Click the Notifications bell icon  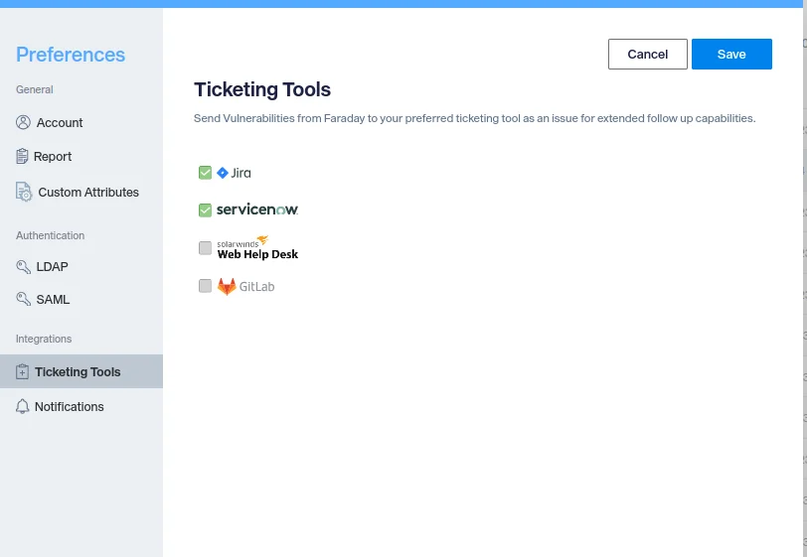coord(23,406)
